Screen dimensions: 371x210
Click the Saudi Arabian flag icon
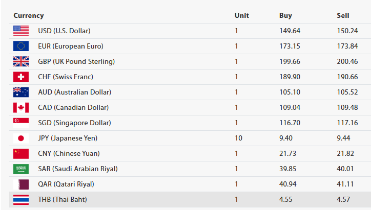pos(21,169)
